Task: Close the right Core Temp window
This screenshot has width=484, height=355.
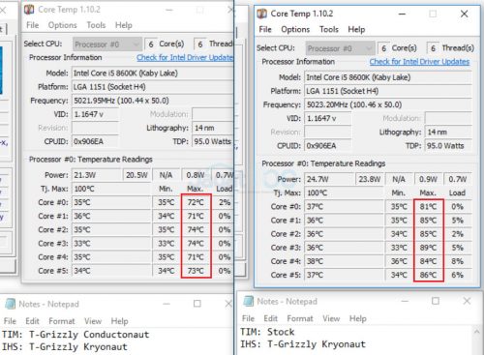Action: pos(464,14)
